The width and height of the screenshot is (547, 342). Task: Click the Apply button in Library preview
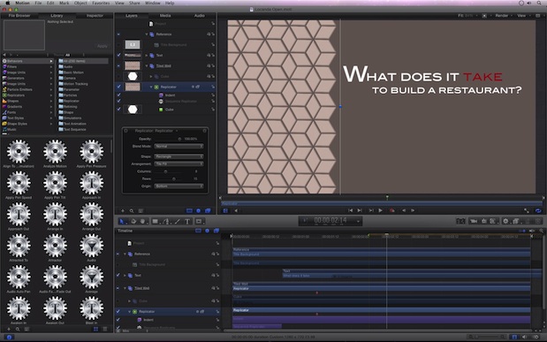pos(103,46)
